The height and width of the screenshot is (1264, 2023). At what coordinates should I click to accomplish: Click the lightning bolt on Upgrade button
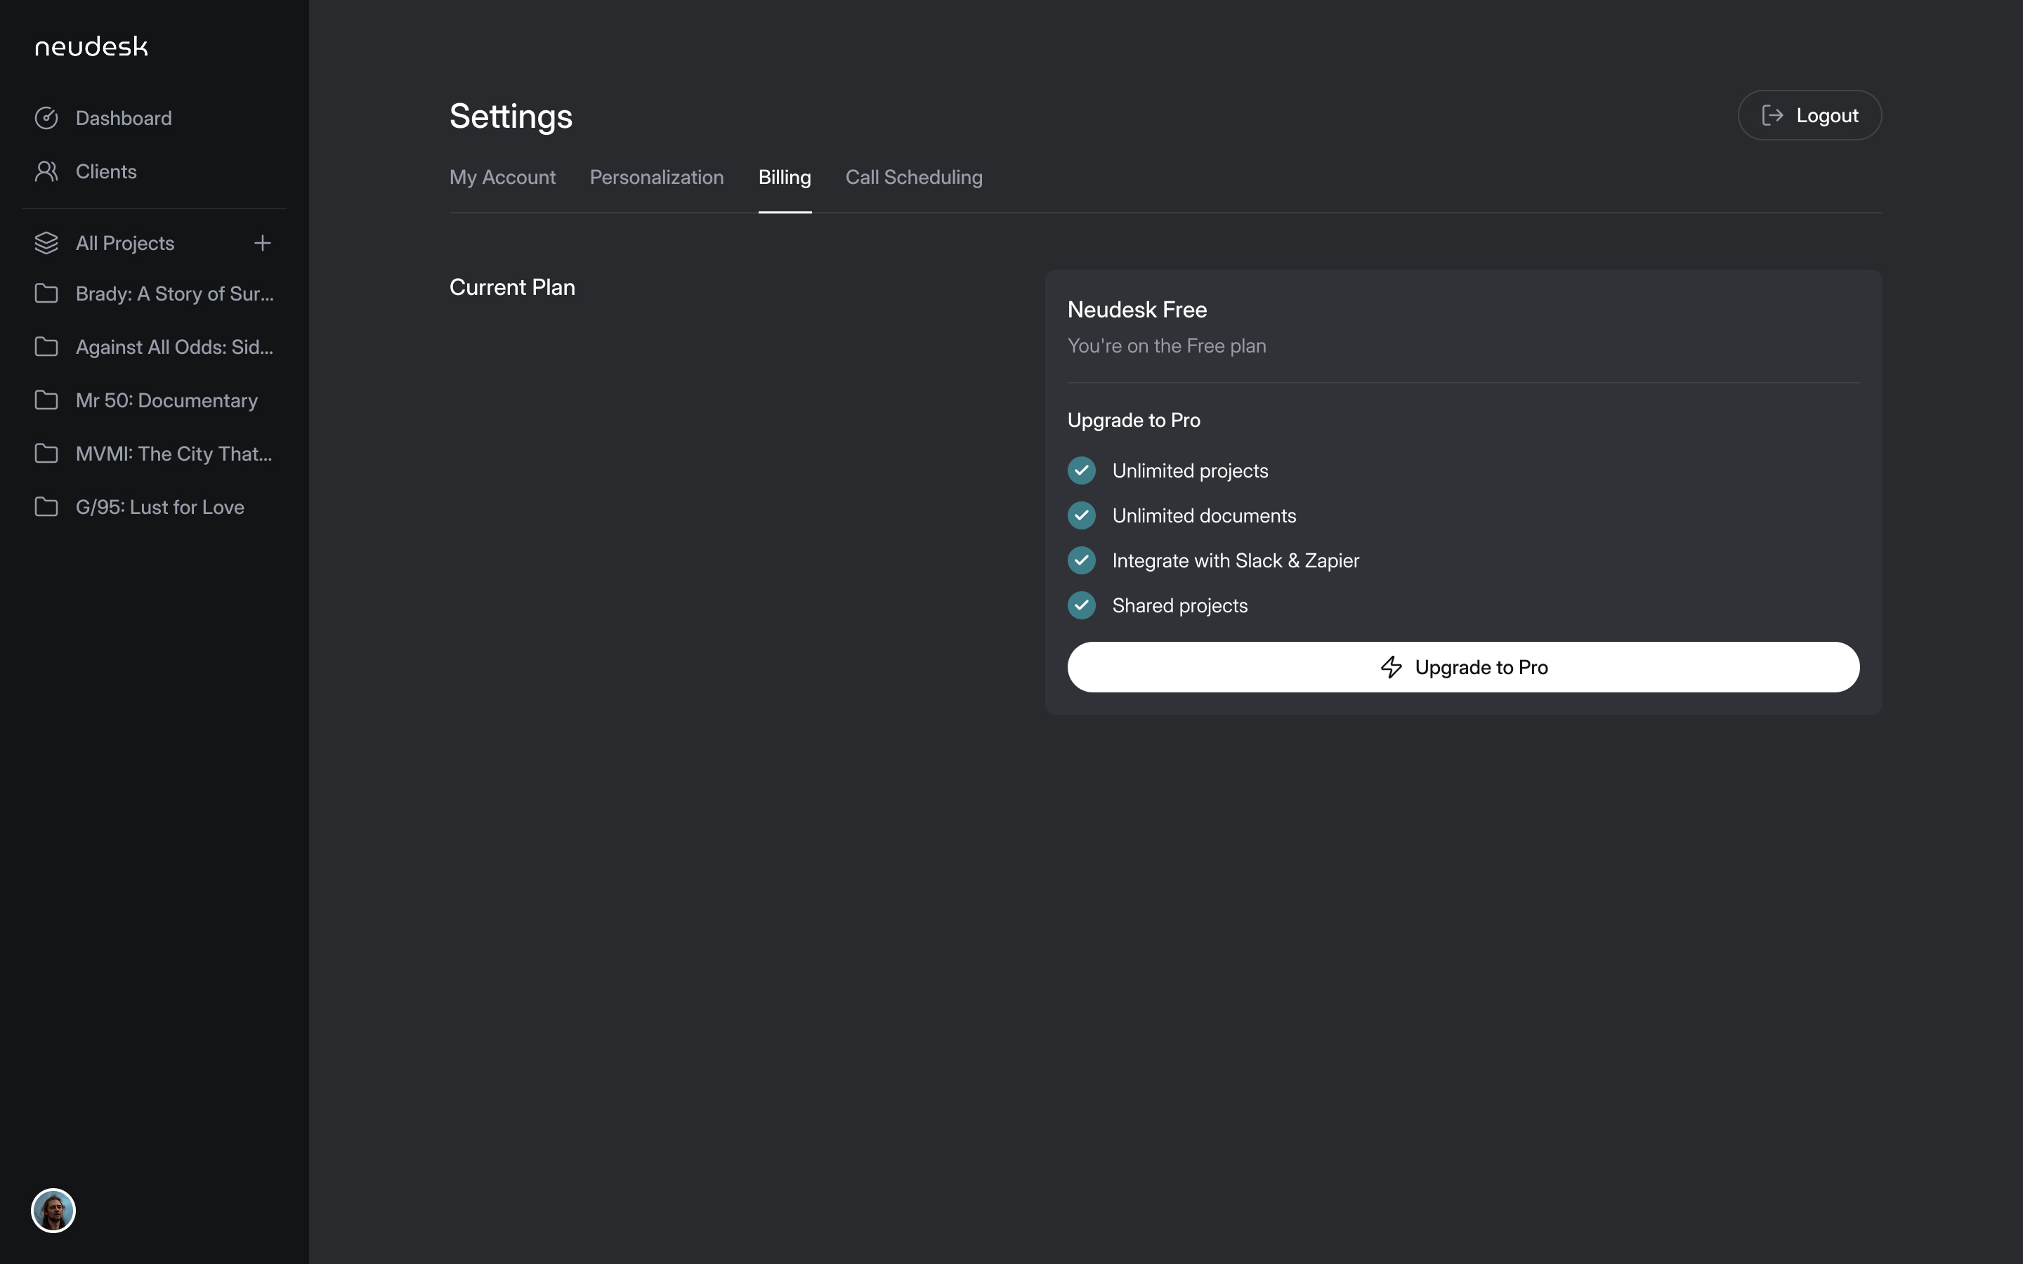1391,667
